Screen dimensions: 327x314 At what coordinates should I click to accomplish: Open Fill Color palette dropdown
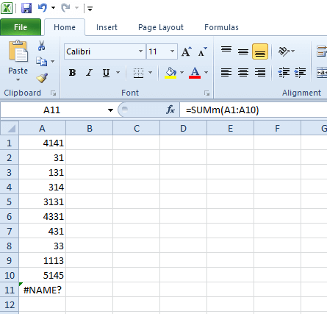pyautogui.click(x=182, y=73)
